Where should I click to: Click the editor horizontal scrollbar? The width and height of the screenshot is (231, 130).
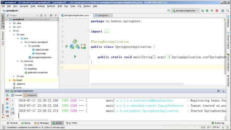137,84
